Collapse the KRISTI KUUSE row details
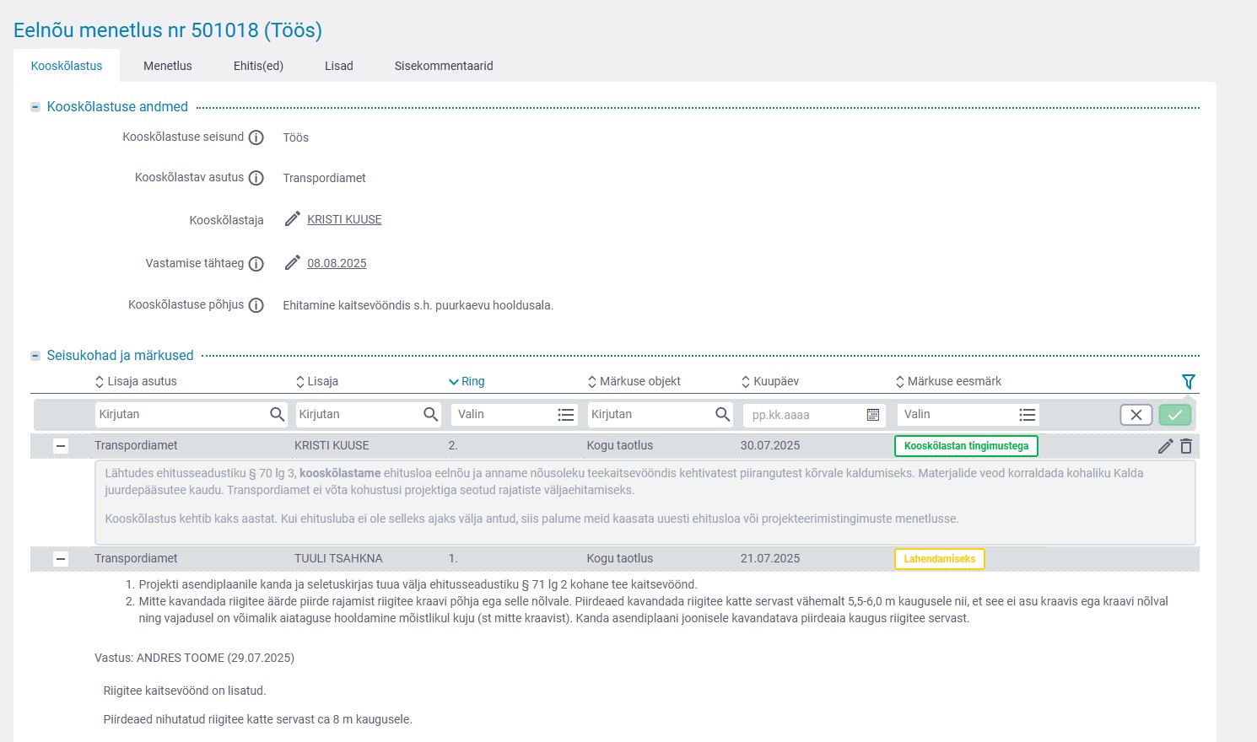 pyautogui.click(x=61, y=446)
